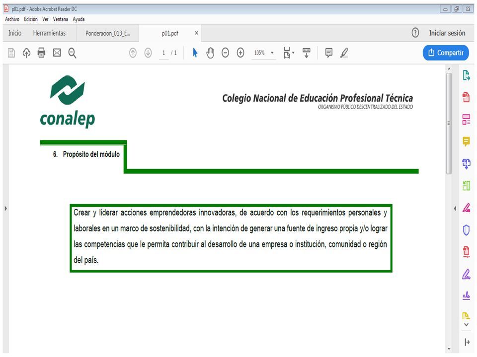Screen dimensions: 477x357
Task: Open Export PDF tool in sidebar
Action: point(466,75)
